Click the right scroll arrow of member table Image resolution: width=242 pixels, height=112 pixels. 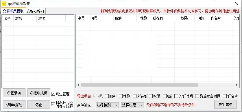coord(237,85)
